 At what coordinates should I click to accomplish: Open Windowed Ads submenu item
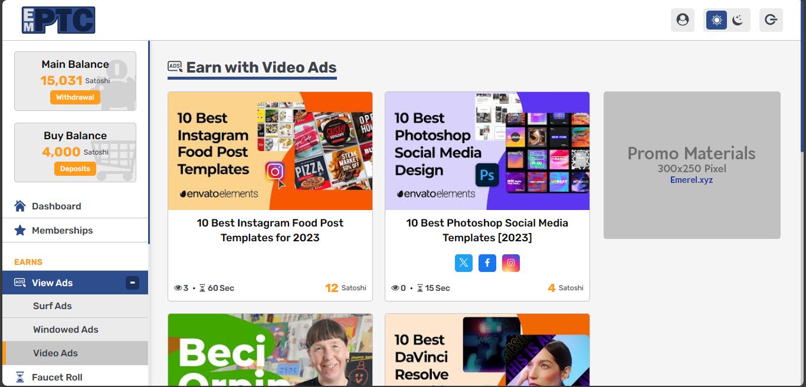75,329
